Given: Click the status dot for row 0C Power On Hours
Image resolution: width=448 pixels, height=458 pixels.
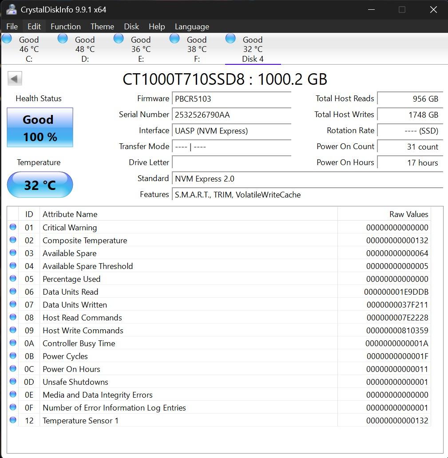Looking at the screenshot, I should tap(13, 368).
